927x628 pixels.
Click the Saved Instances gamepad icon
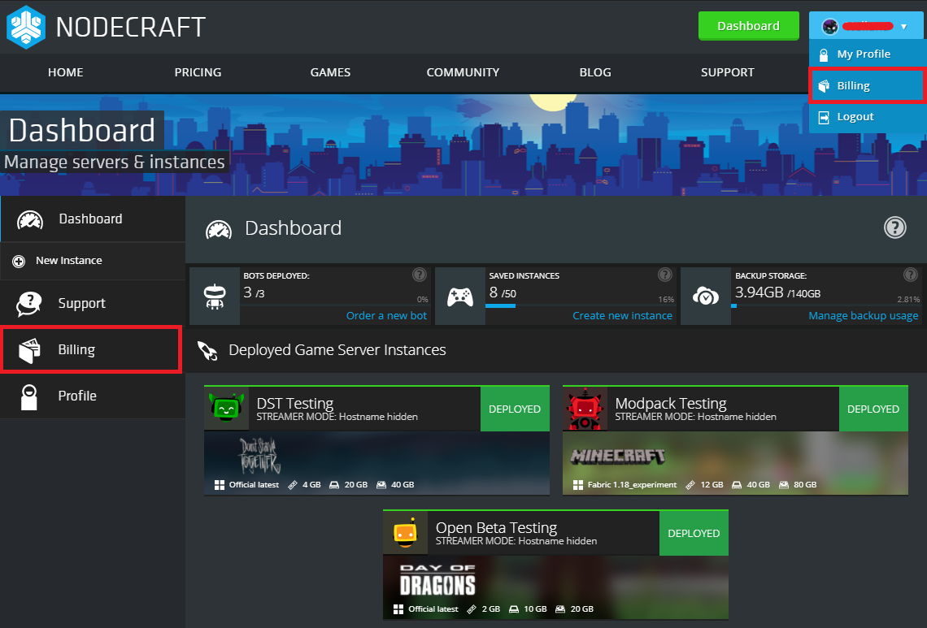(x=460, y=297)
